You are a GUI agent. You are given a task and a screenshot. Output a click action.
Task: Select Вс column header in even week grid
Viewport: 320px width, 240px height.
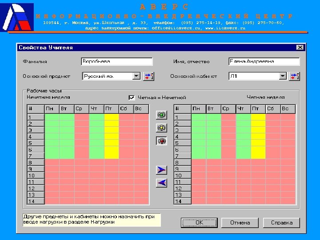[288, 109]
